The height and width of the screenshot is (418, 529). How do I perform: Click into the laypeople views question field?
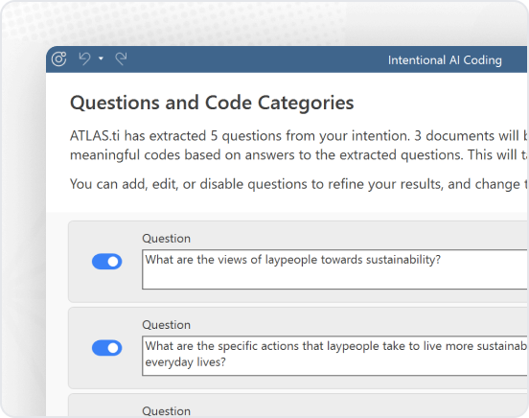(334, 269)
